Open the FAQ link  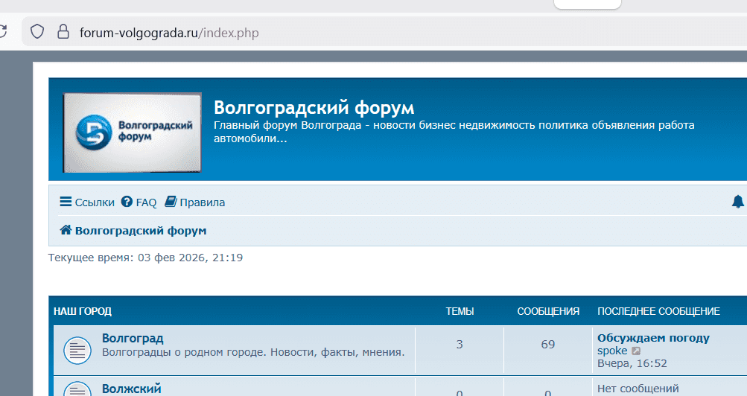coord(146,202)
